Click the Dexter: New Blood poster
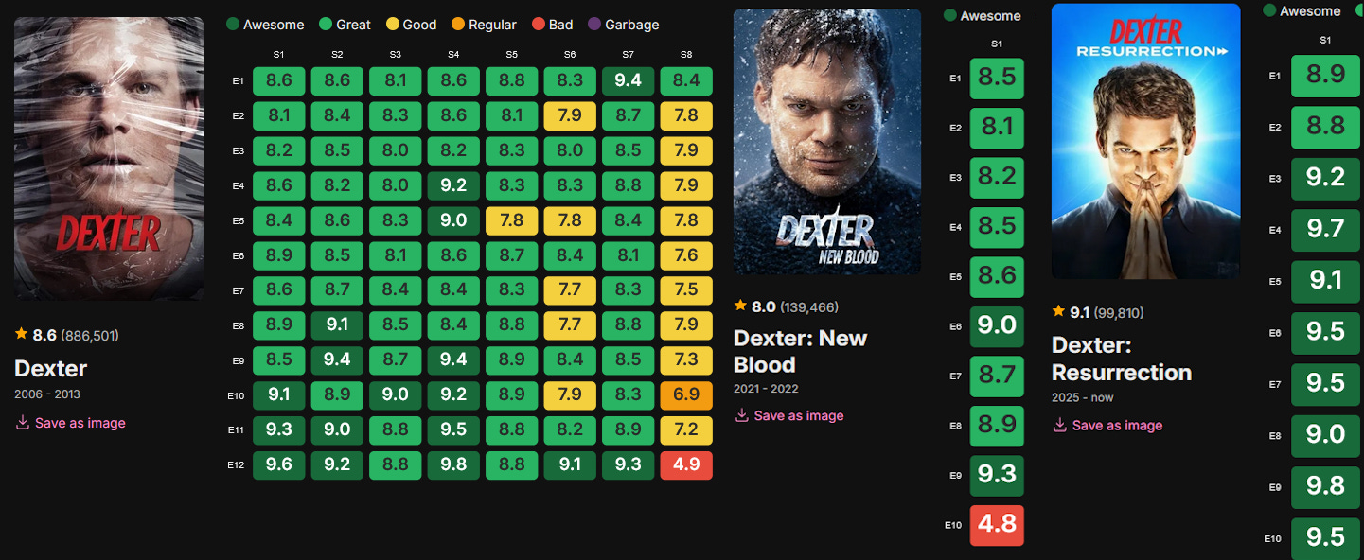The width and height of the screenshot is (1364, 560). [827, 142]
